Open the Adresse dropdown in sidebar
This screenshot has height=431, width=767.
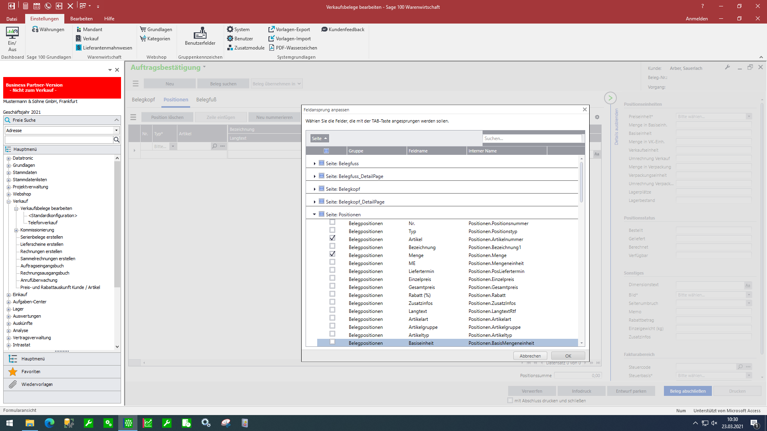pyautogui.click(x=116, y=130)
